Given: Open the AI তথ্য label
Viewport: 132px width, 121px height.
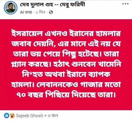Looking at the screenshot, I should click(x=26, y=12).
